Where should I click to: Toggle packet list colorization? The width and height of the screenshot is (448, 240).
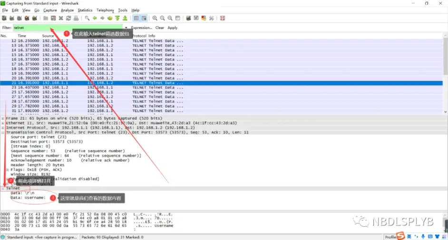coord(136,18)
